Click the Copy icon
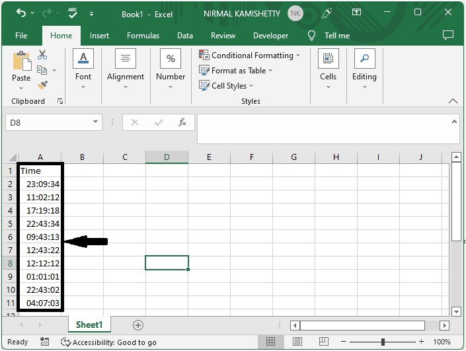 pyautogui.click(x=42, y=70)
